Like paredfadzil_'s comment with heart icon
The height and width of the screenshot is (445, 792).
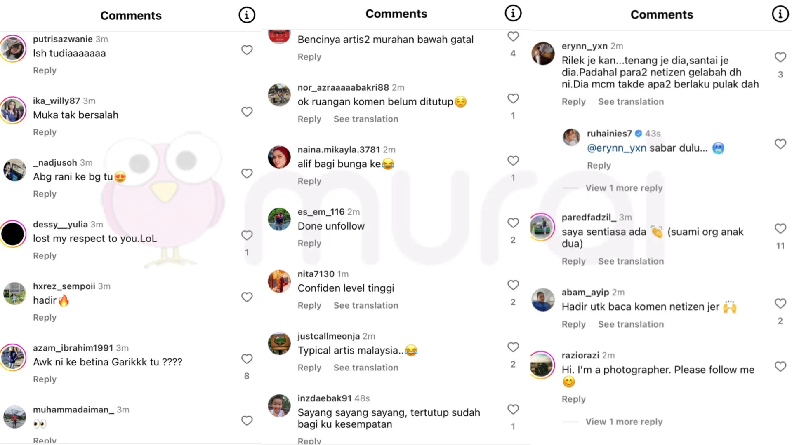780,228
